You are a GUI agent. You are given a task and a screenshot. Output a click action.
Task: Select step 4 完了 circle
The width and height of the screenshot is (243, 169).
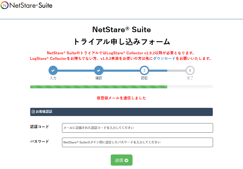(x=190, y=70)
